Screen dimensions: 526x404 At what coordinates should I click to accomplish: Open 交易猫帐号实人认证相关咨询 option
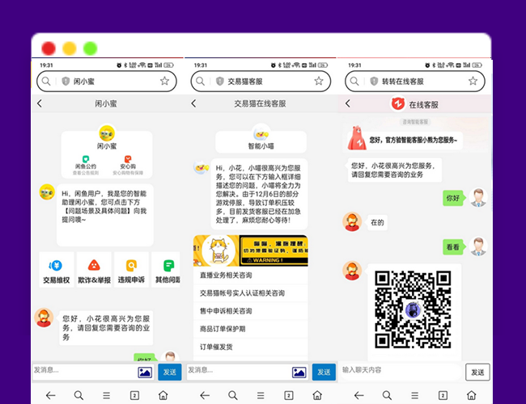pos(251,293)
